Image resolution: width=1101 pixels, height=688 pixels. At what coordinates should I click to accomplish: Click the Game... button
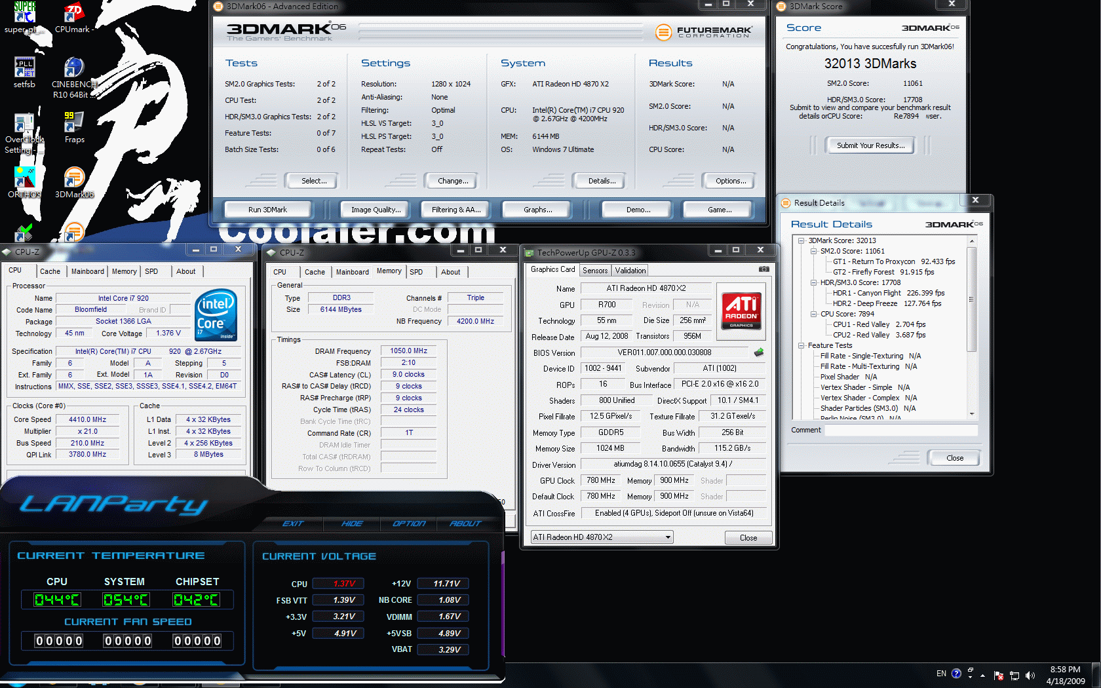click(720, 210)
